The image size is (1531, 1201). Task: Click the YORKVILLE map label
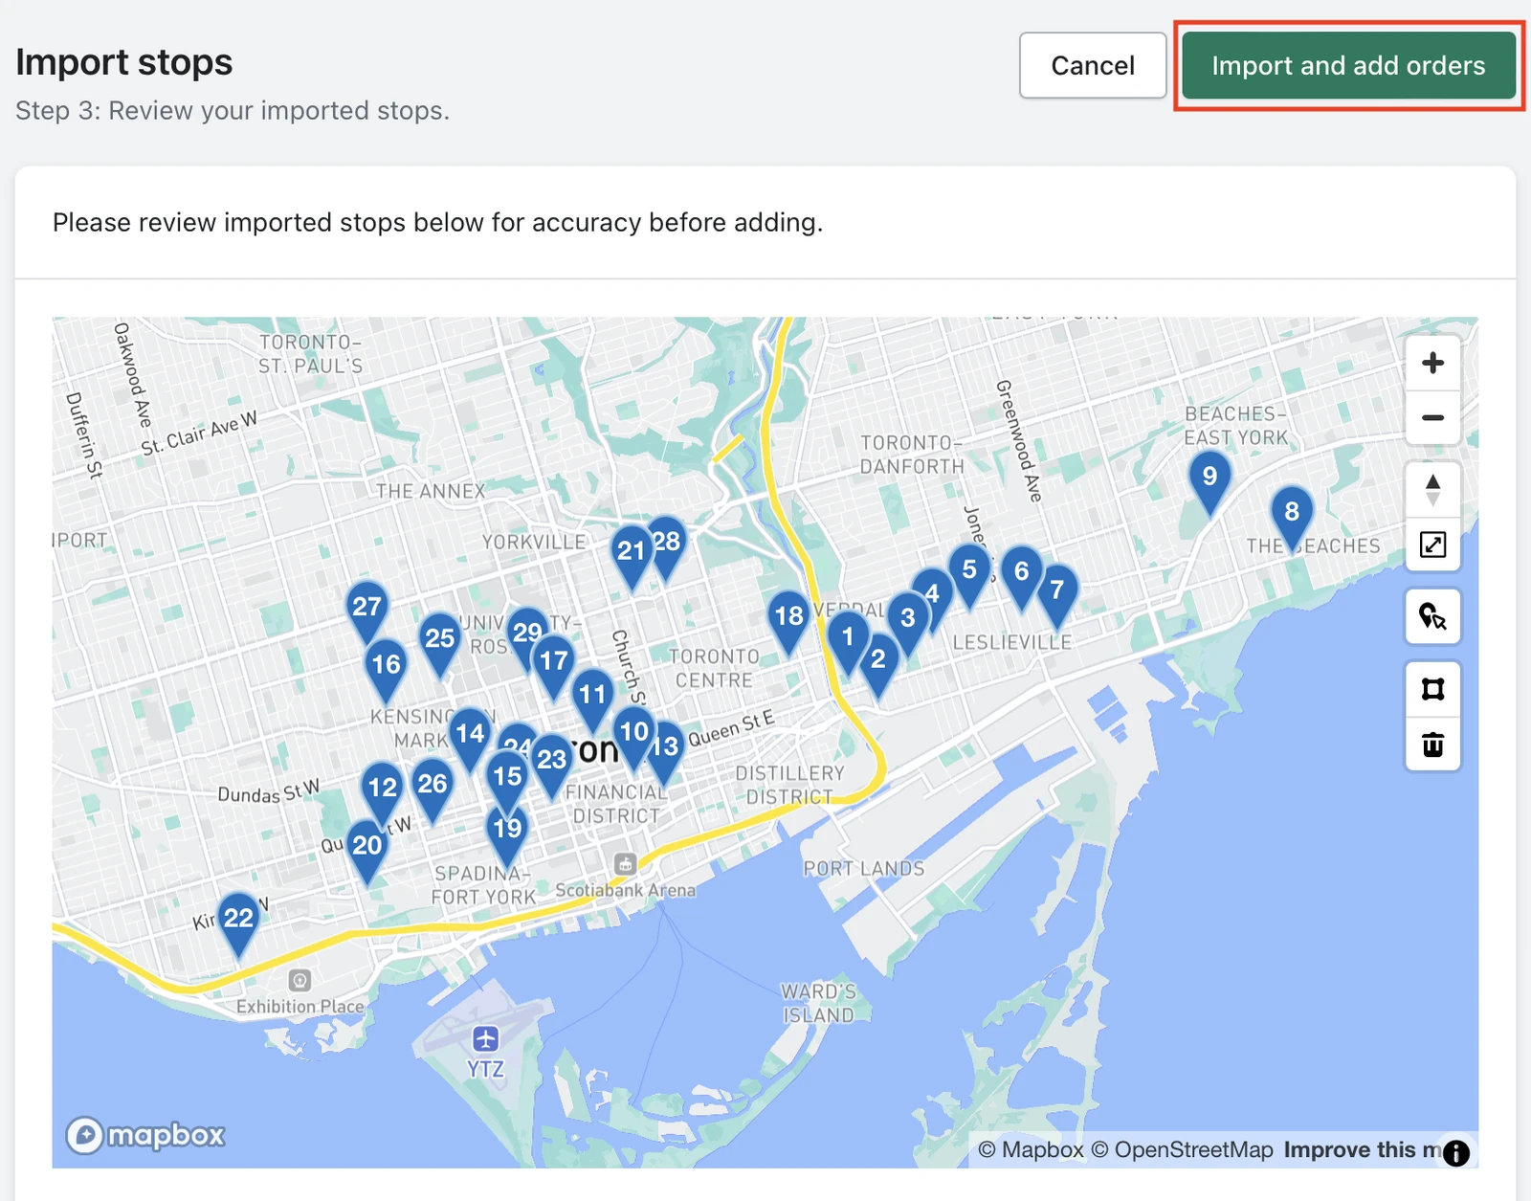point(534,542)
